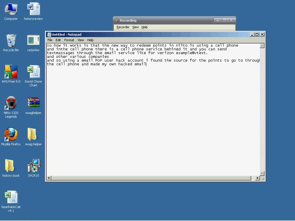Minimize the Notepad window
295x221 pixels.
tap(252, 35)
